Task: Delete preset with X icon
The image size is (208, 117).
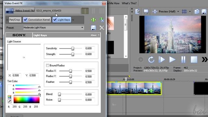Action: pyautogui.click(x=102, y=28)
